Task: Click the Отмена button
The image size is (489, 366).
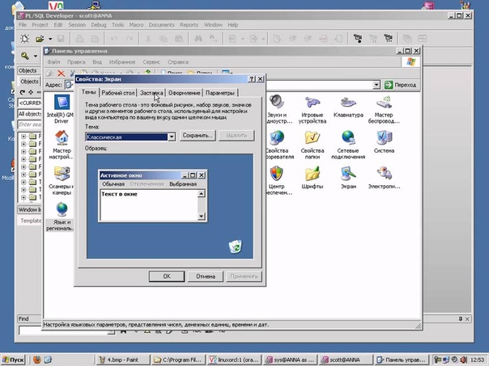Action: (206, 276)
